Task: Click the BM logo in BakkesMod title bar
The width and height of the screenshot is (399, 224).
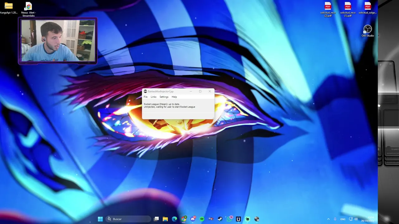Action: pyautogui.click(x=145, y=91)
